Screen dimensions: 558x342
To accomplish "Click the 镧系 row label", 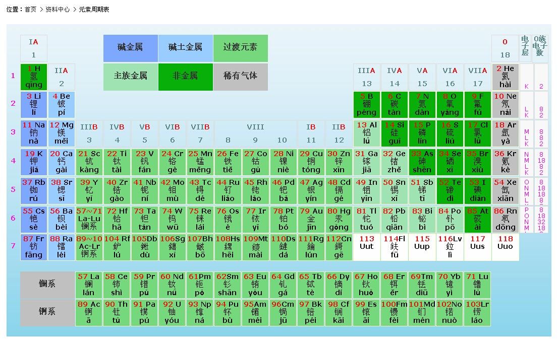I will click(47, 285).
